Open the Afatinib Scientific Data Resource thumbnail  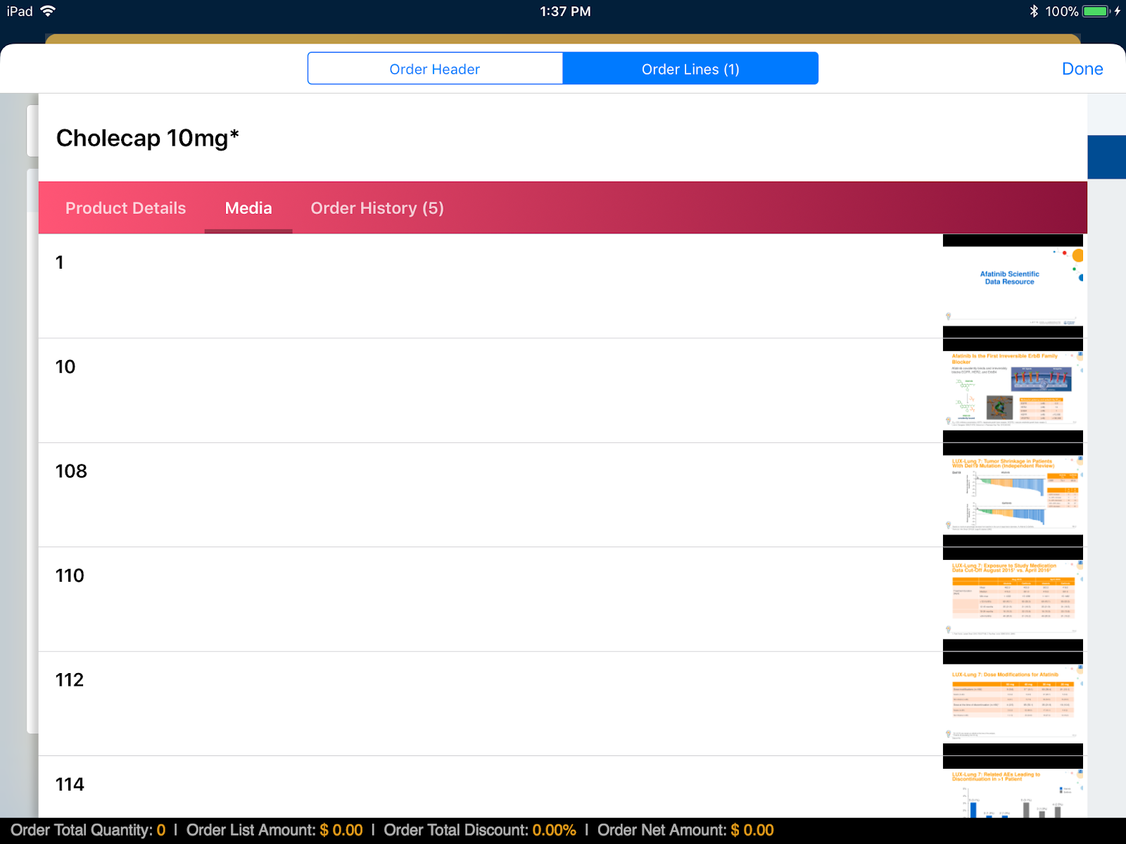pyautogui.click(x=1012, y=286)
